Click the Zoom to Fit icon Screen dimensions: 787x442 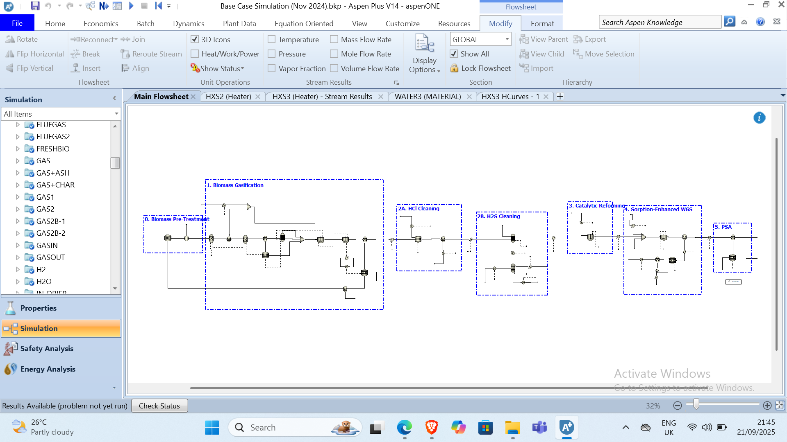[x=780, y=406]
